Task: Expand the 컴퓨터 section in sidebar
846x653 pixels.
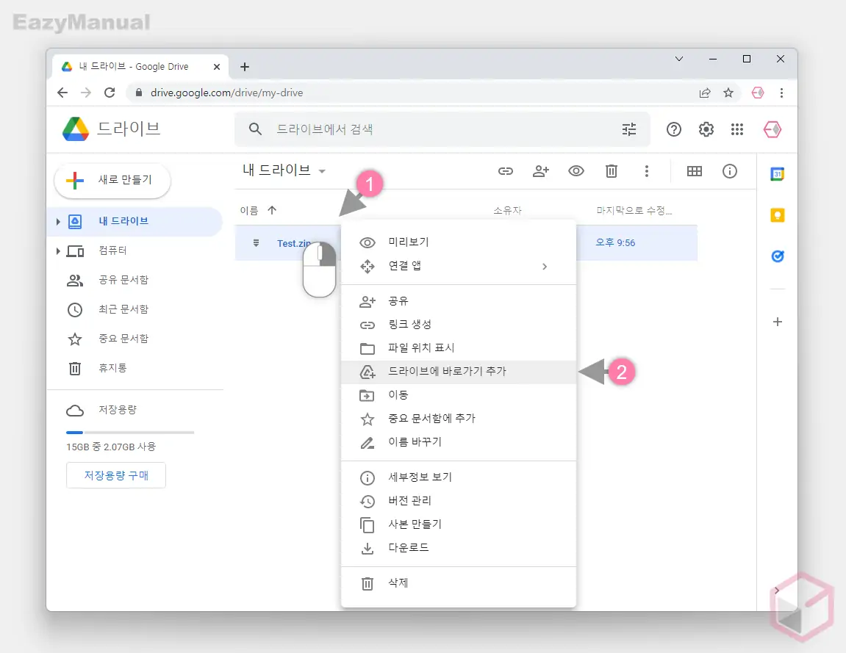Action: tap(59, 250)
